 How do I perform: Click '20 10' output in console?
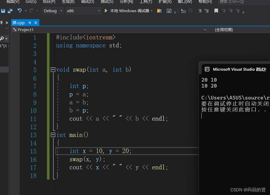pos(209,80)
